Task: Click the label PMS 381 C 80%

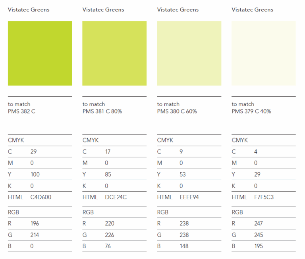Action: tap(102, 111)
